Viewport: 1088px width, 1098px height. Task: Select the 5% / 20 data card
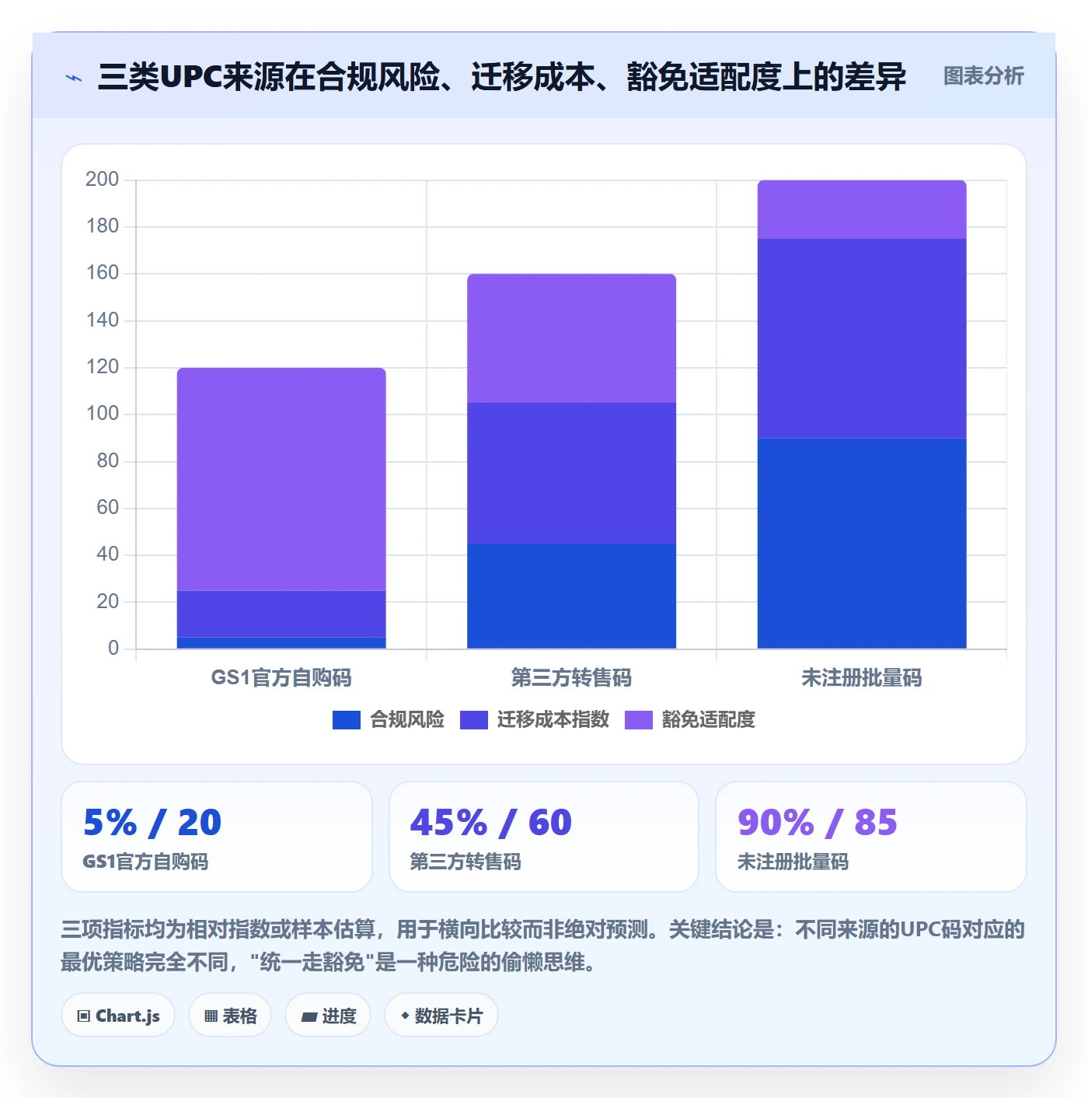pos(217,837)
